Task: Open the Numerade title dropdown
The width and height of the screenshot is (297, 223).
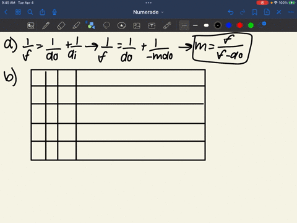Action: (148, 12)
